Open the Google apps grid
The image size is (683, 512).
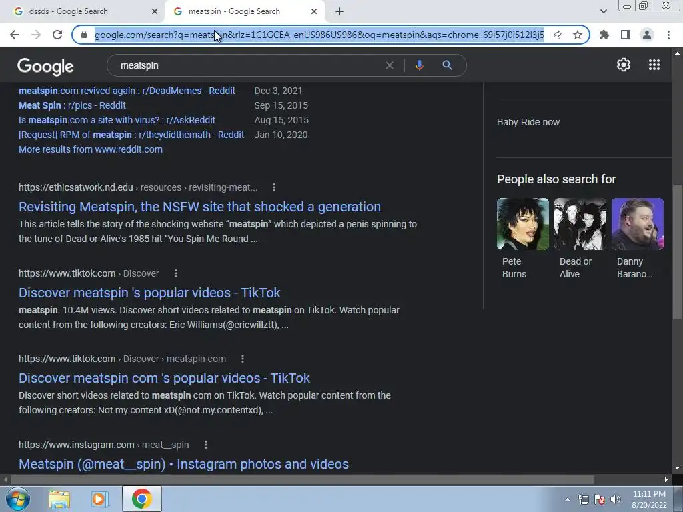click(x=654, y=65)
